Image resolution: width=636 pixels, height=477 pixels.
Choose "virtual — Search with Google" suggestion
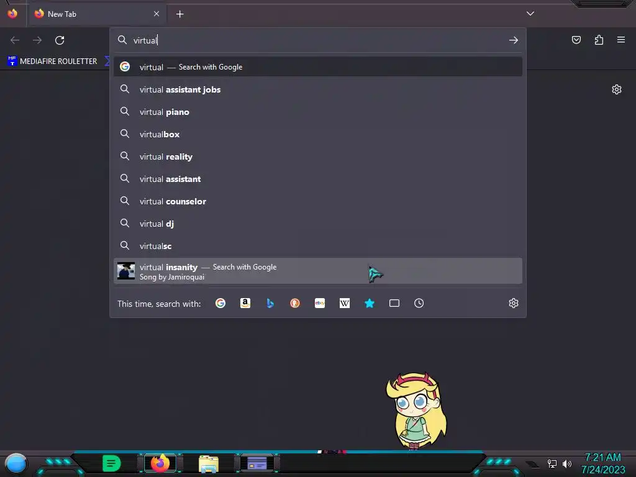pos(318,67)
